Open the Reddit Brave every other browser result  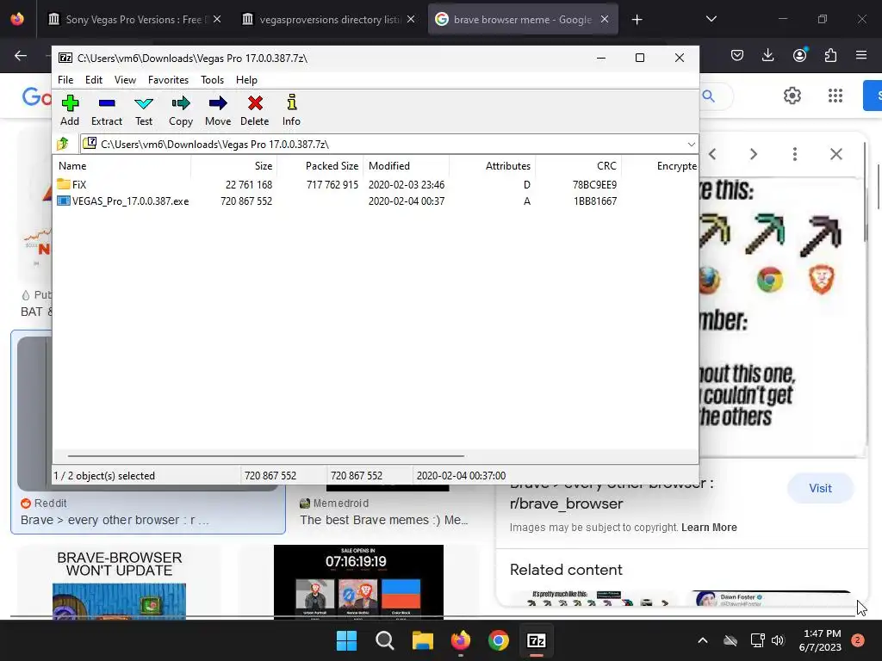click(115, 520)
